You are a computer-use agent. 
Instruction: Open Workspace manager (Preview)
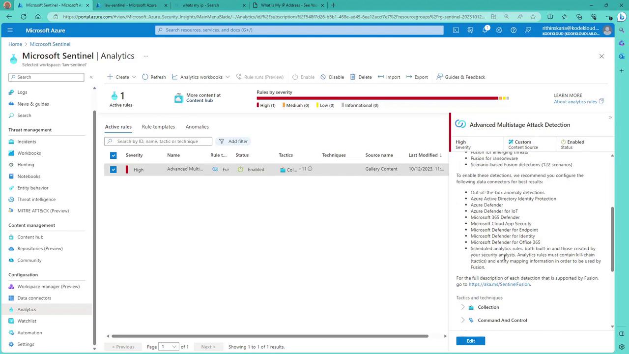48,287
